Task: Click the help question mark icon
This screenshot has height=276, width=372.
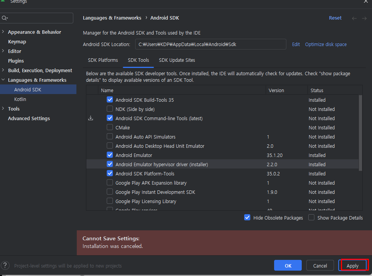Action: (5, 266)
